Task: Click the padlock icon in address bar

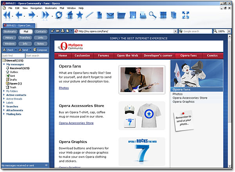Action: (x=52, y=31)
